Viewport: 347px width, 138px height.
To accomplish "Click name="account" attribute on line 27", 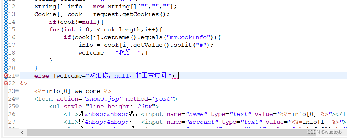I will (x=192, y=122).
